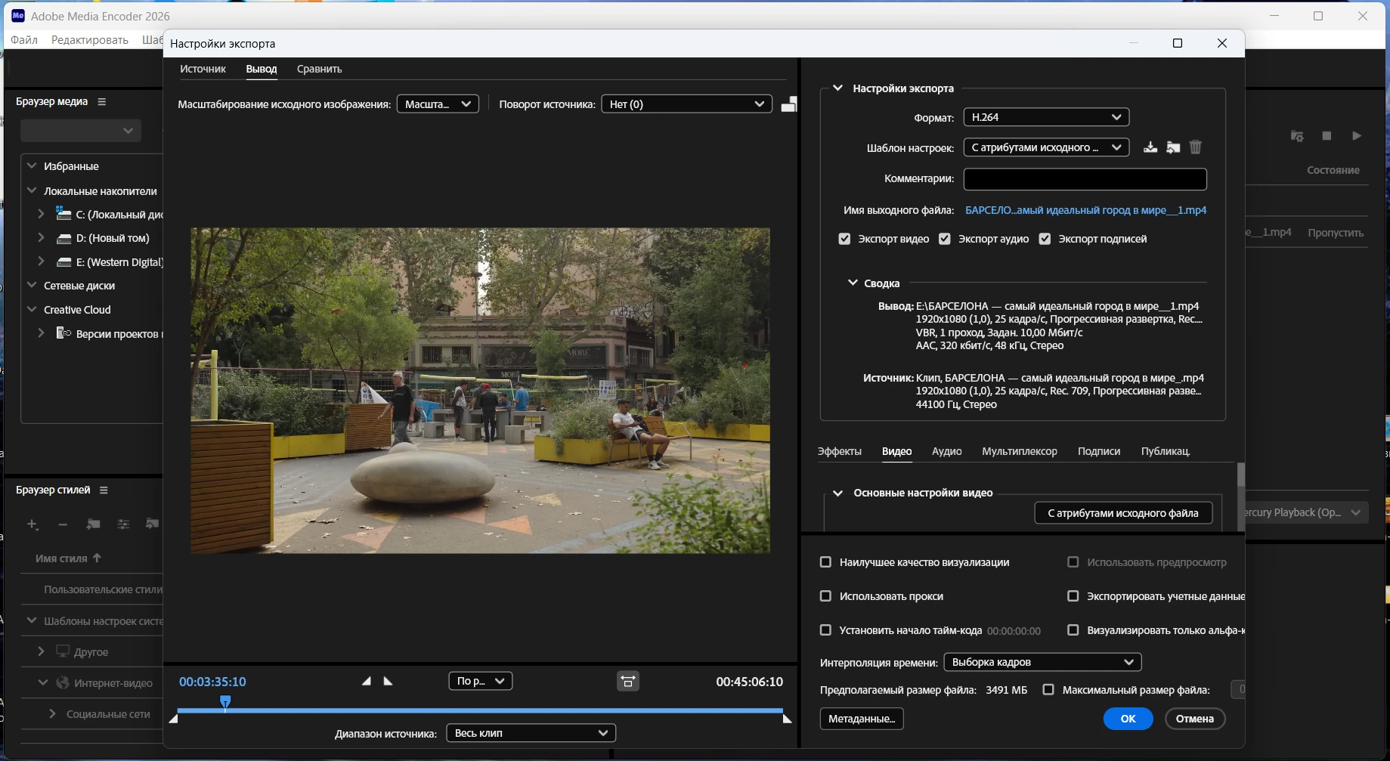Open the Интерполяция времени dropdown
This screenshot has width=1390, height=761.
1042,662
